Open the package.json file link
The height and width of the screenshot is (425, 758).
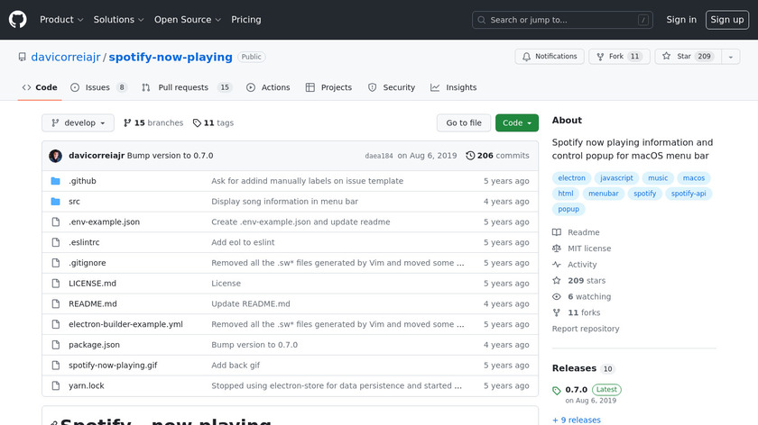(94, 345)
